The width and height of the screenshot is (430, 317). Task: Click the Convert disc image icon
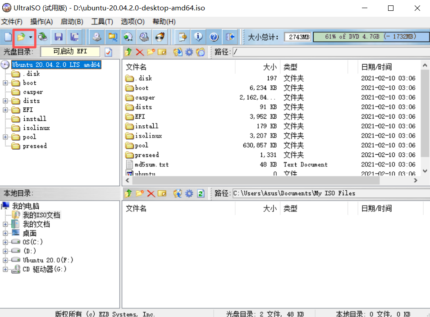coord(128,37)
